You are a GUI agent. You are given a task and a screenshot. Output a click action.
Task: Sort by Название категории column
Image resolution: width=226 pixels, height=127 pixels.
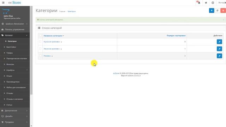[x=54, y=36]
